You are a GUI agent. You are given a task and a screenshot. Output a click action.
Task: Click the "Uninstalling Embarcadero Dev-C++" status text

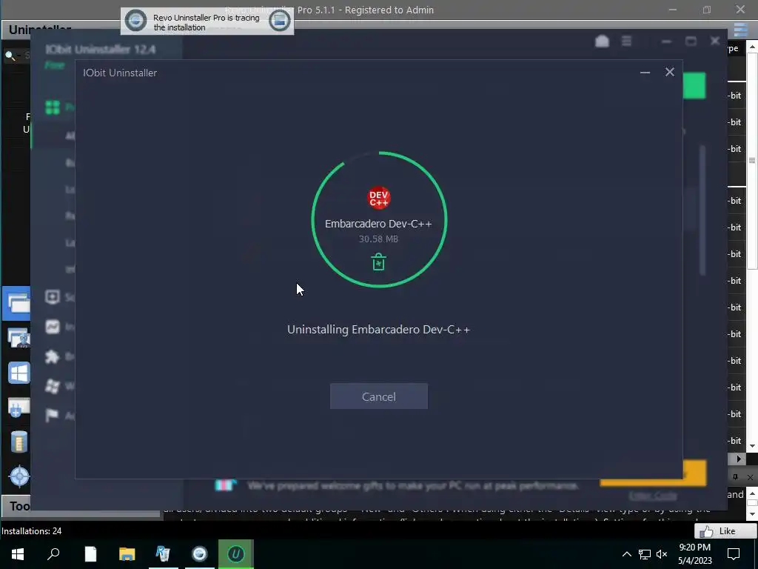click(x=378, y=330)
